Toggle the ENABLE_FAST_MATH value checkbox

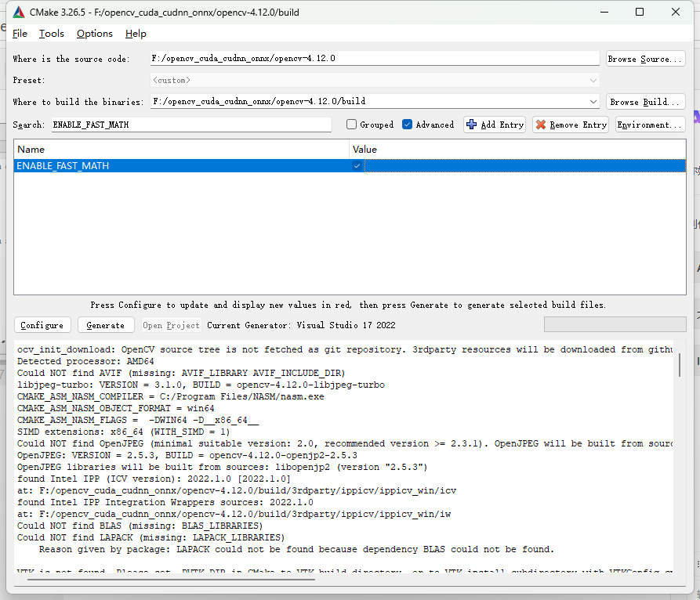(x=357, y=166)
